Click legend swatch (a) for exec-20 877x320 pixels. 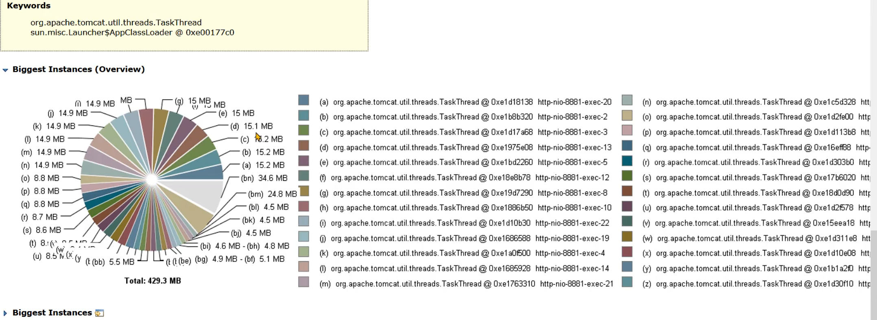coord(303,100)
